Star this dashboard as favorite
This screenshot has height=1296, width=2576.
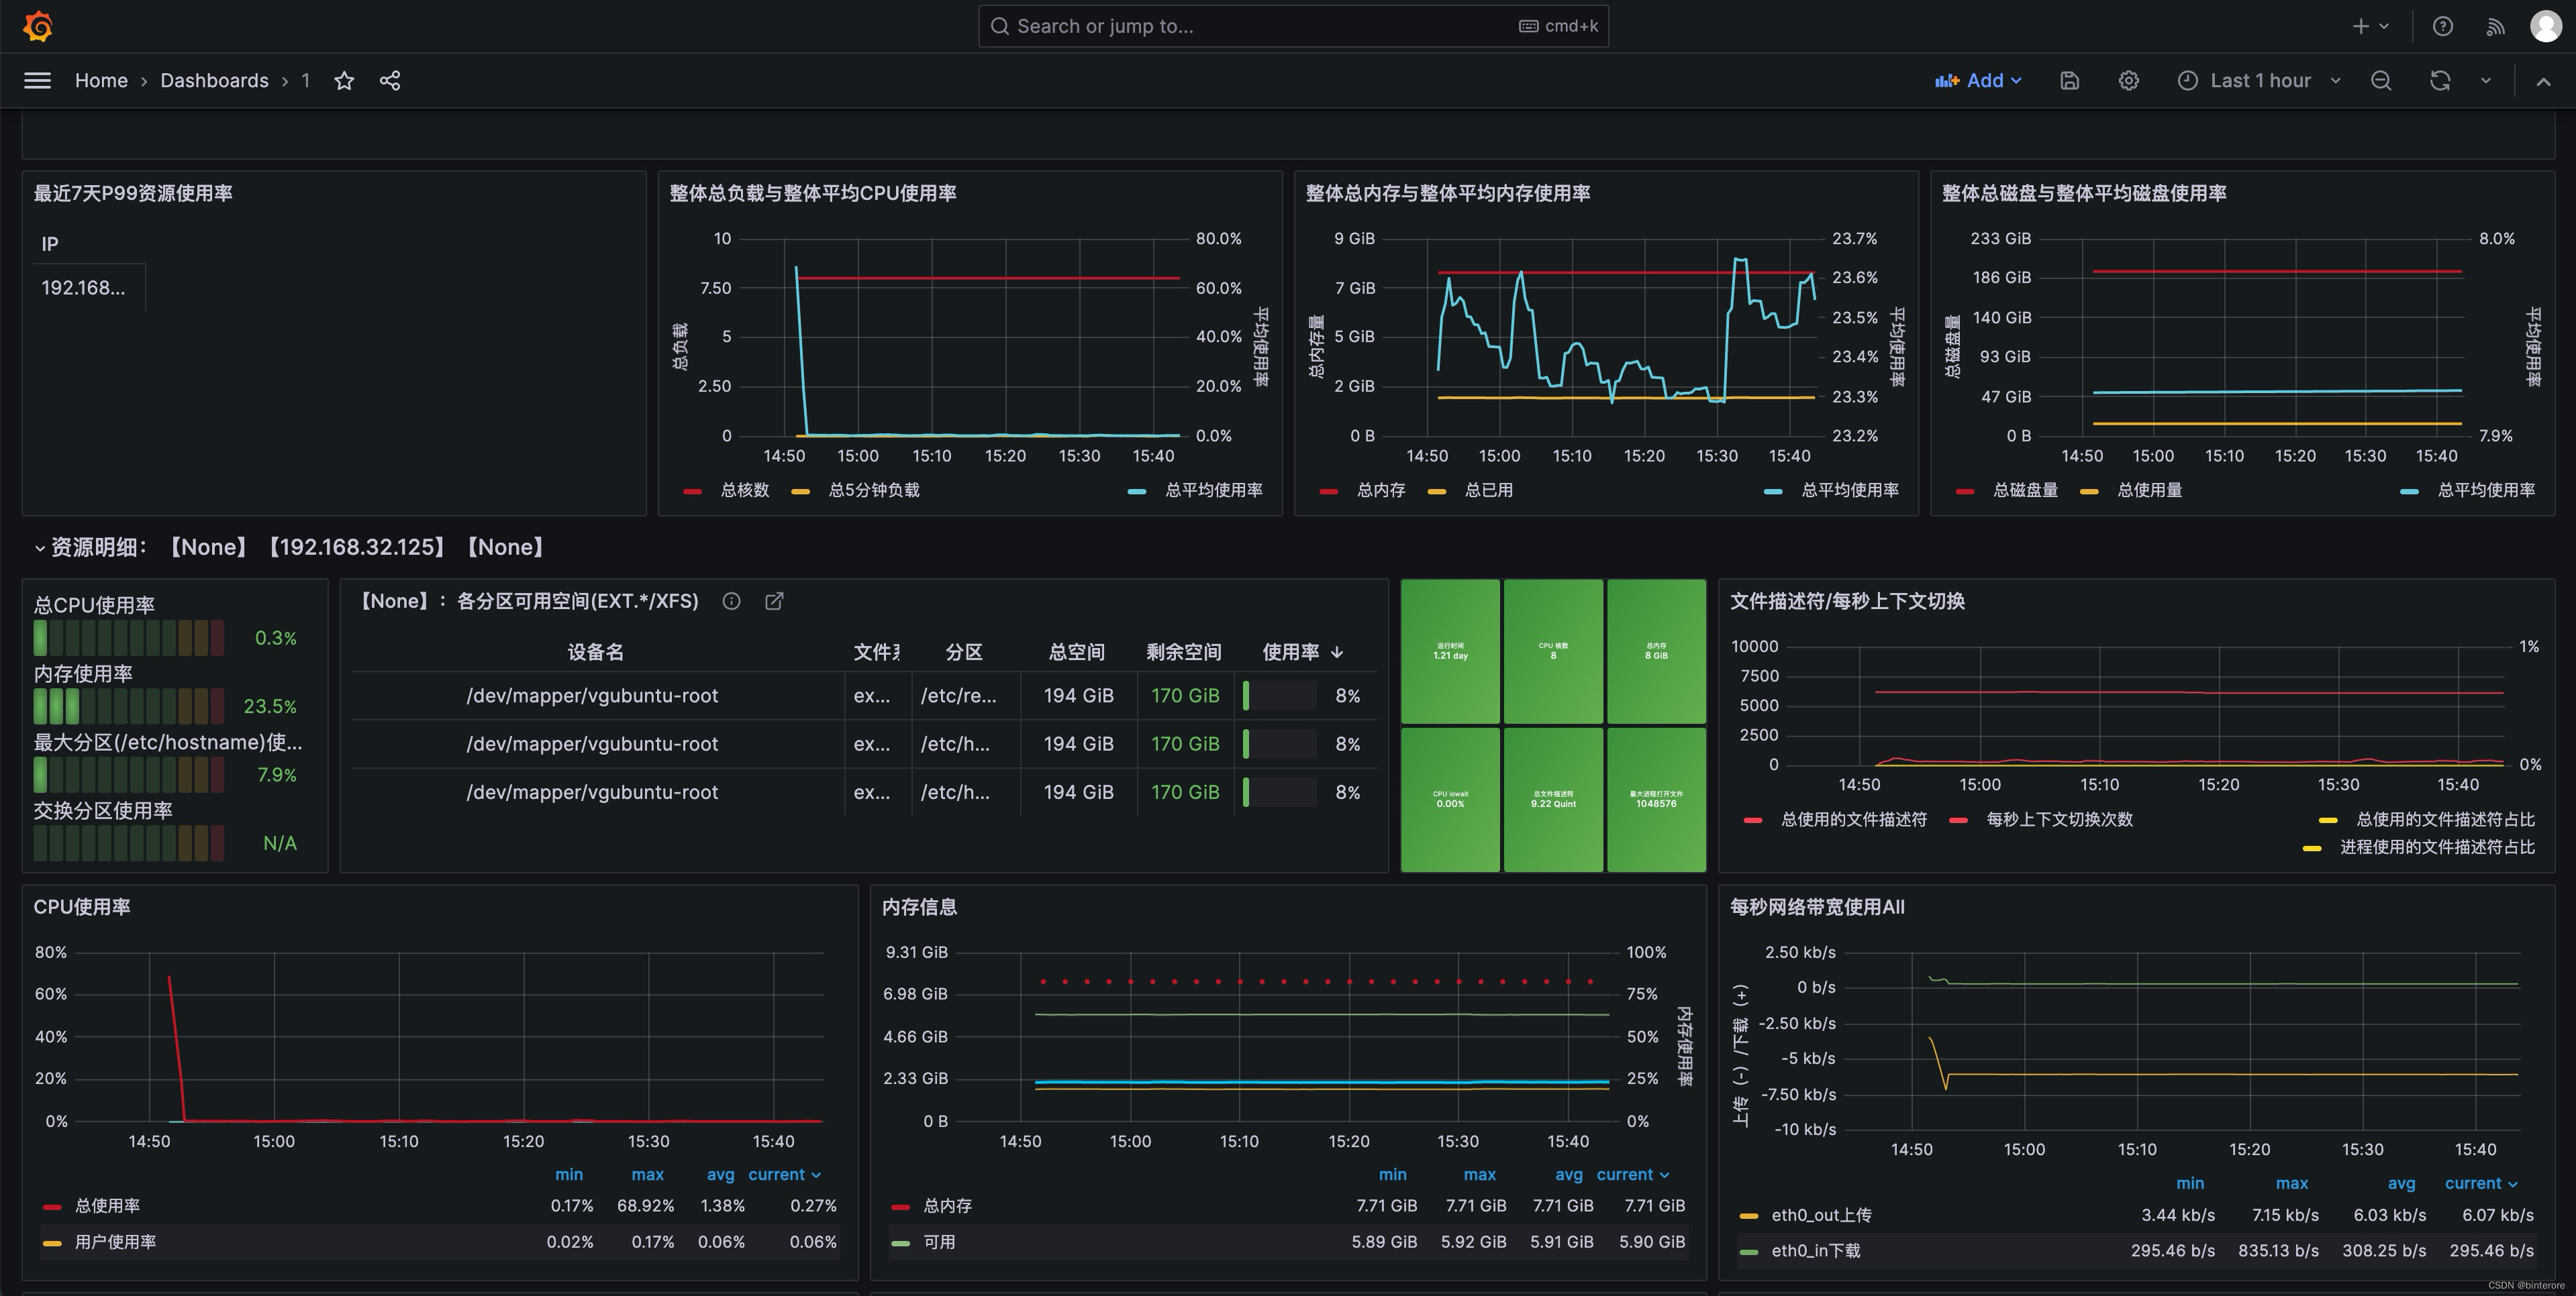point(344,81)
